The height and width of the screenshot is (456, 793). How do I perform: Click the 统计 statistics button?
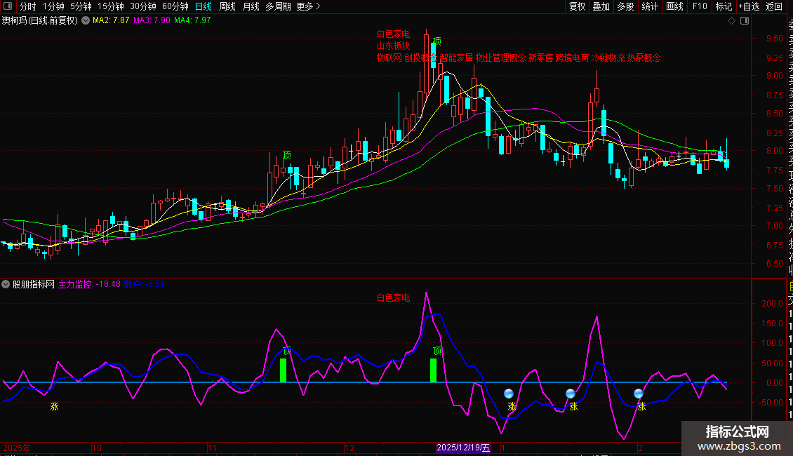[650, 6]
